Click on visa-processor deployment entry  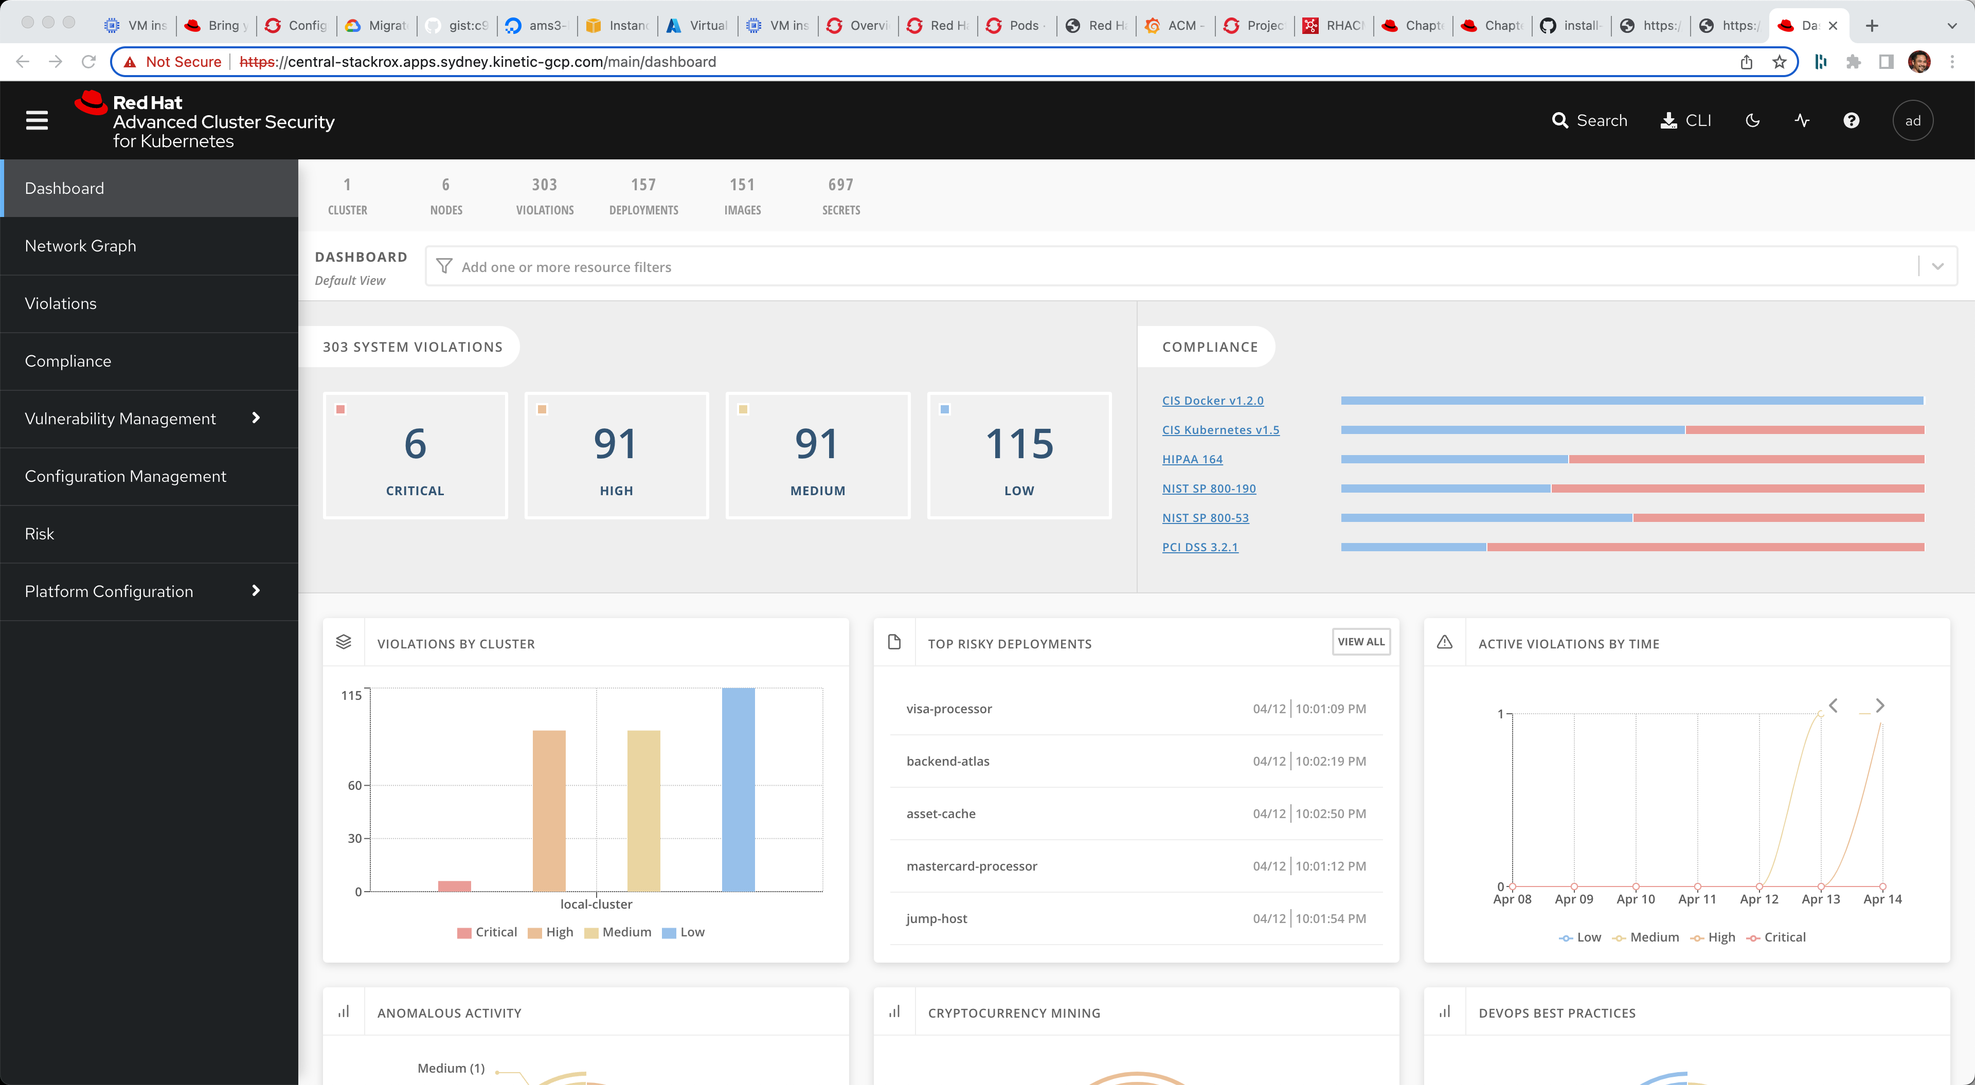point(949,708)
